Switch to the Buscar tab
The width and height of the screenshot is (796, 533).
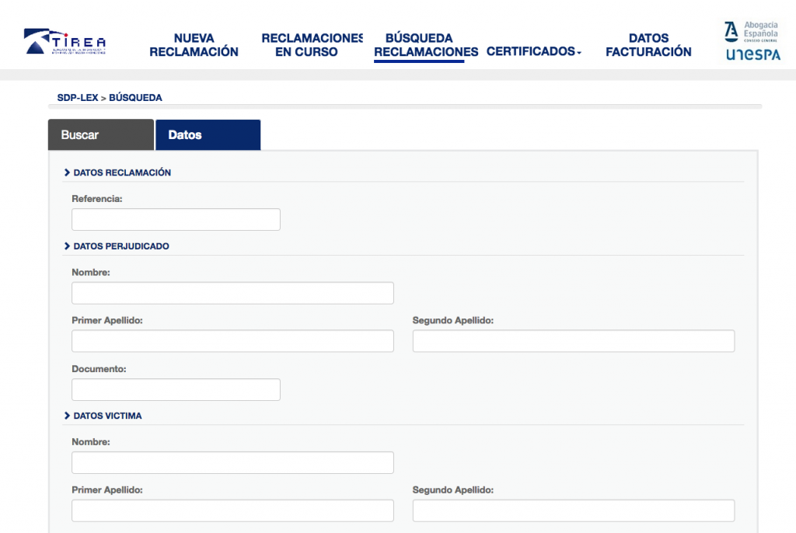click(101, 134)
